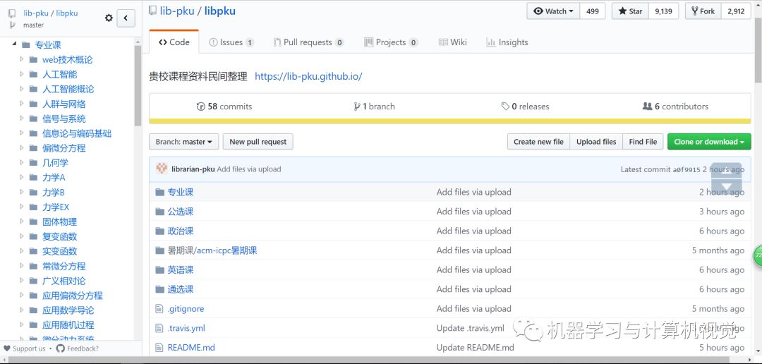The height and width of the screenshot is (364, 762).
Task: Open the Branch: master dropdown
Action: (x=183, y=142)
